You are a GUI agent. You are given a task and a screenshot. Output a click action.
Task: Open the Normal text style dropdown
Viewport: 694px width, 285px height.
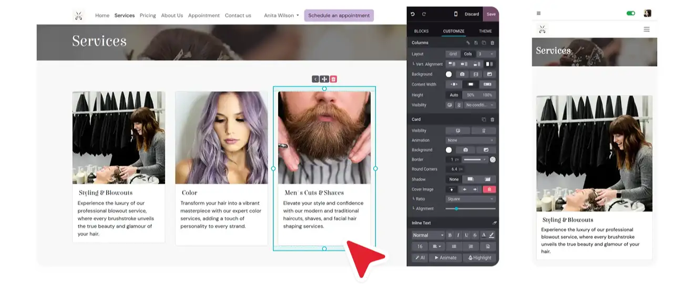click(427, 235)
